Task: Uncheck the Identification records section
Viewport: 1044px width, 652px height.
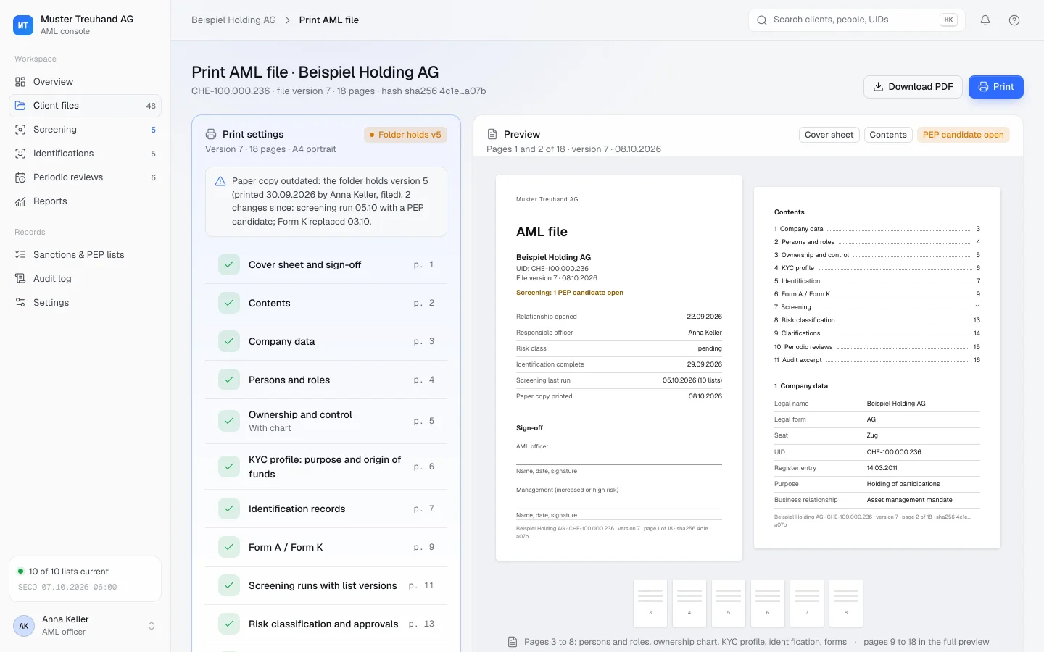Action: (229, 509)
